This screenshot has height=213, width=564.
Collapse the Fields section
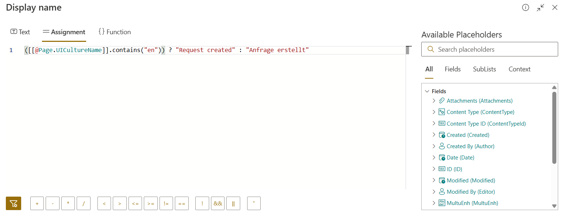427,91
